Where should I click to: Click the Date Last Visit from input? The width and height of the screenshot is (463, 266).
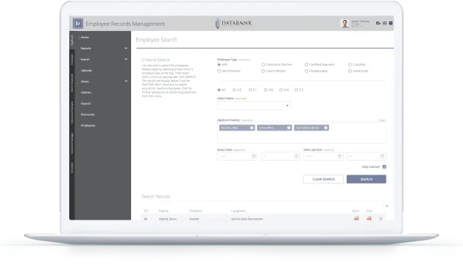click(323, 156)
